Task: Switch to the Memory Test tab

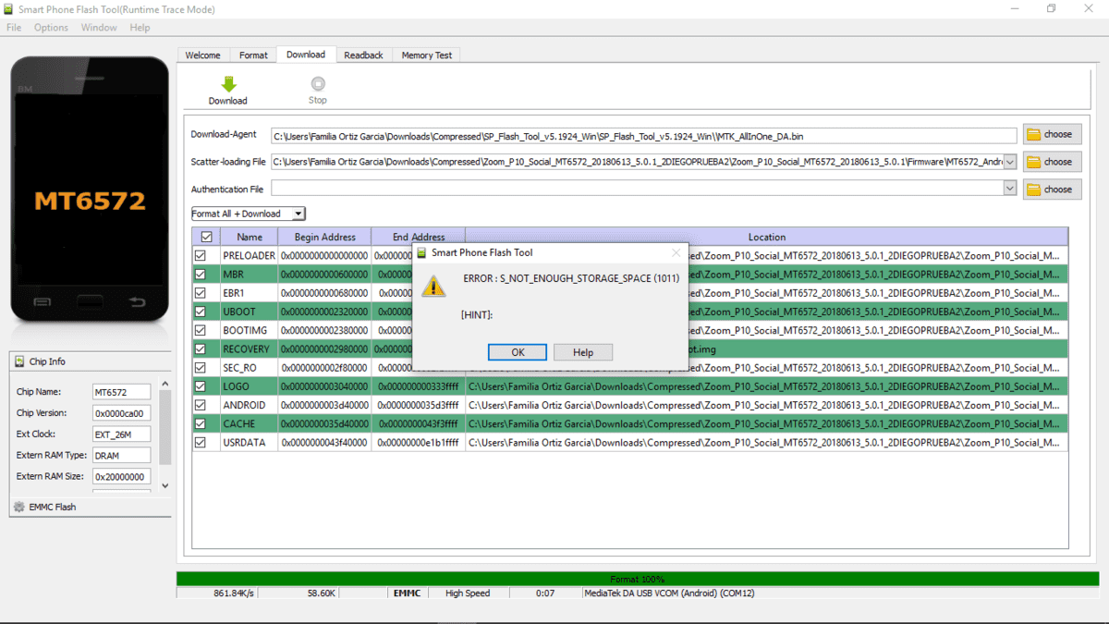Action: coord(427,55)
